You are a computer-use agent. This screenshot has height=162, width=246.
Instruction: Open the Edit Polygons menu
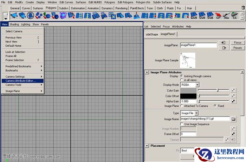pos(125,2)
